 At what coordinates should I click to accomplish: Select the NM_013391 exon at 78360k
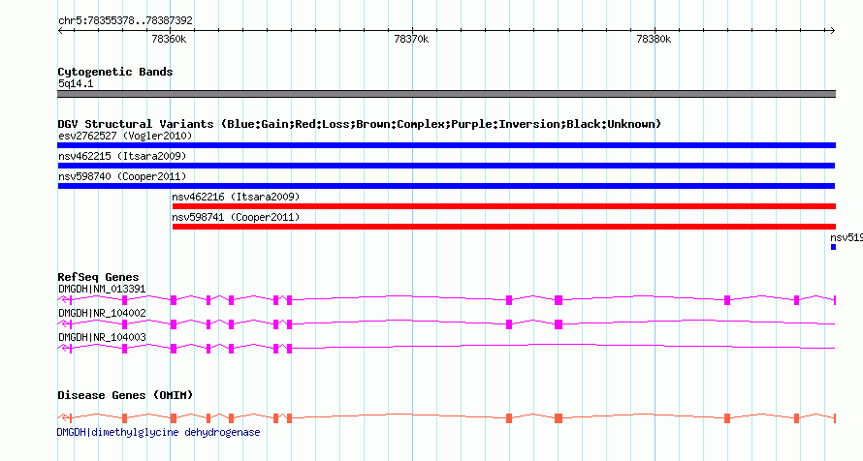(x=174, y=300)
